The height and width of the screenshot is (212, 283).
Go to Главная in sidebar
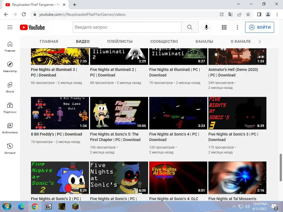[10, 46]
